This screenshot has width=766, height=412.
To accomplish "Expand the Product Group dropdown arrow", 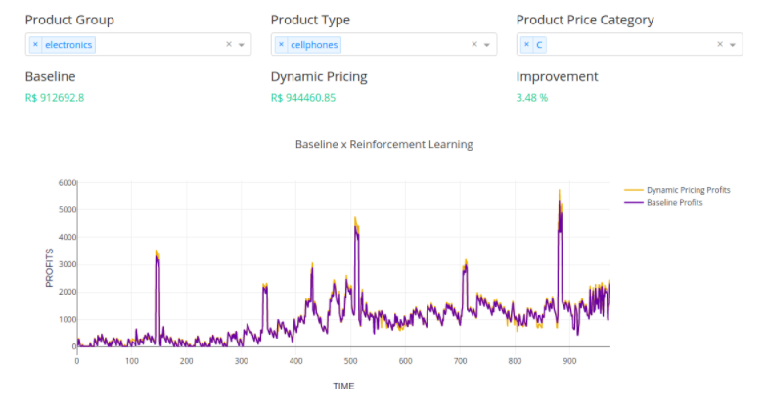I will click(x=242, y=45).
